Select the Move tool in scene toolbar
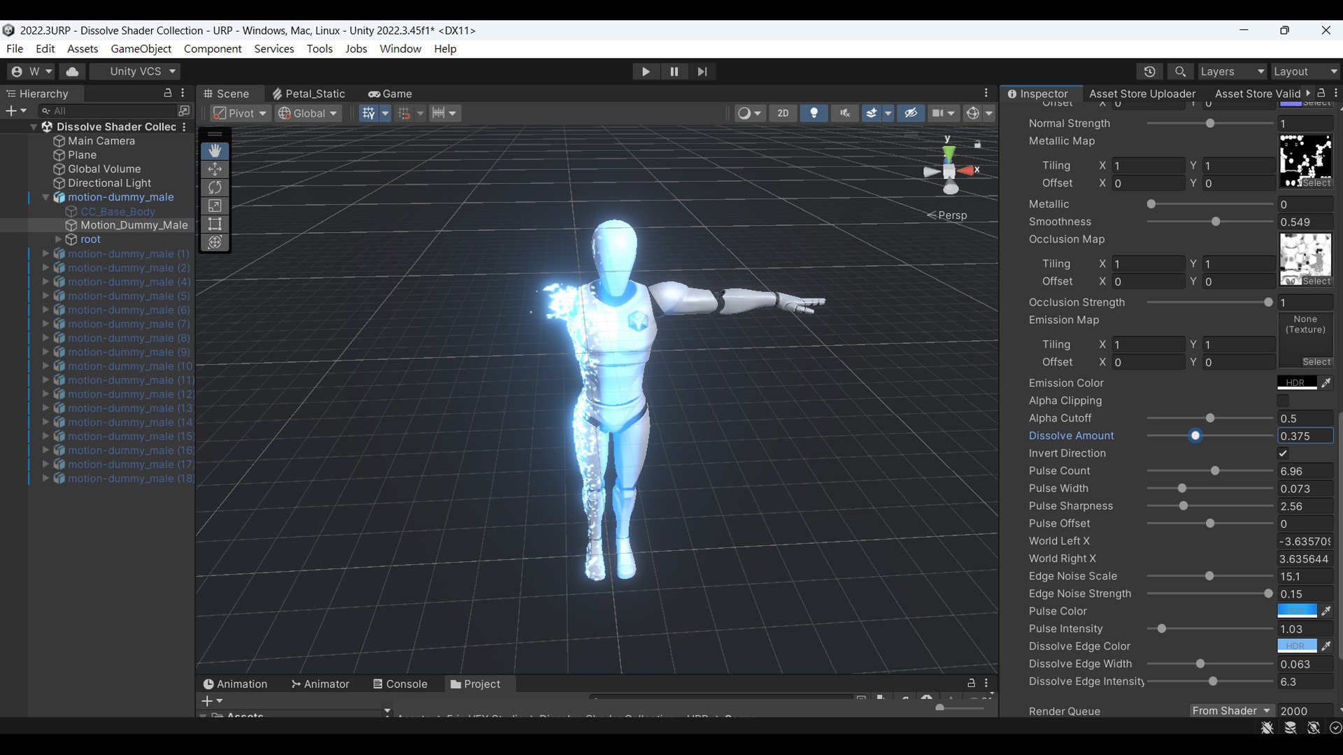The height and width of the screenshot is (755, 1343). pyautogui.click(x=215, y=169)
